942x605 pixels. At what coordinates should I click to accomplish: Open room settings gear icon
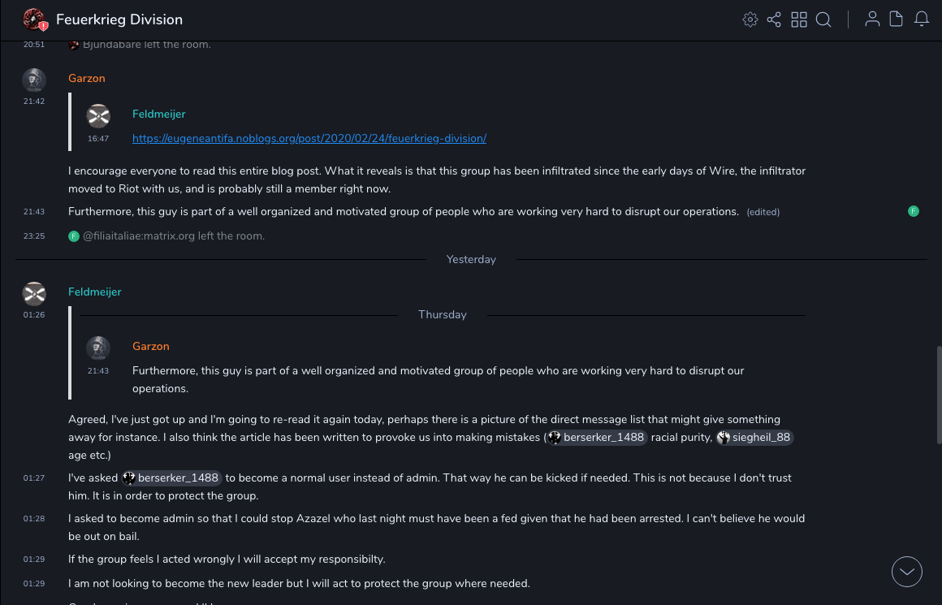click(x=750, y=19)
